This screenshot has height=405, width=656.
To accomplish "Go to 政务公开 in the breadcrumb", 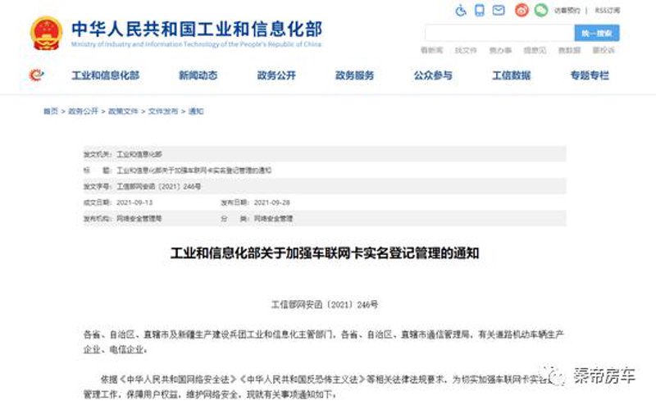I will tap(83, 111).
